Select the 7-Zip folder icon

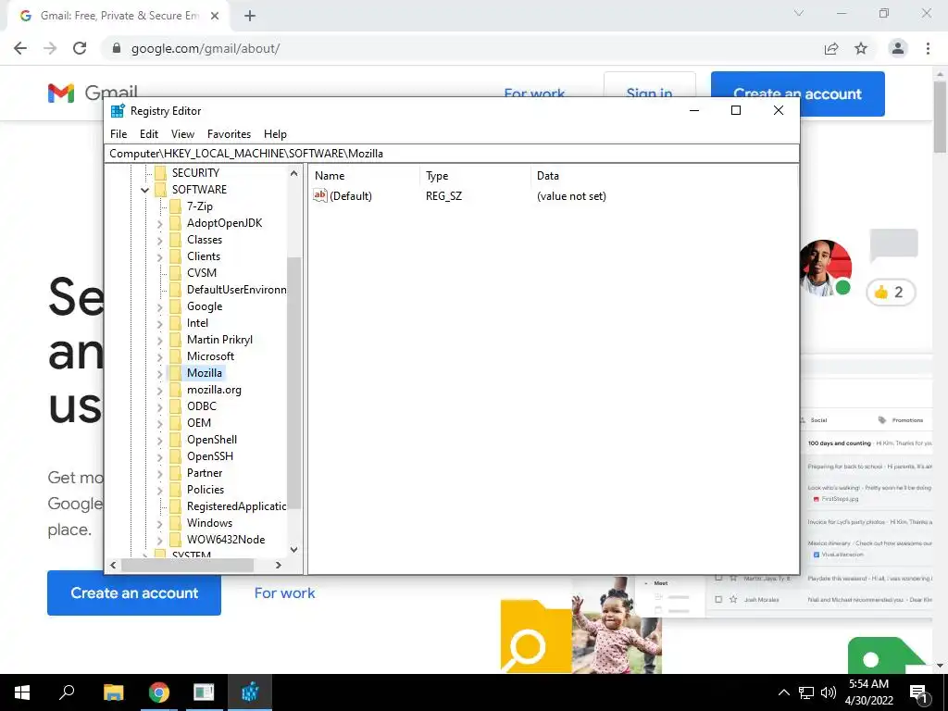[x=175, y=206]
